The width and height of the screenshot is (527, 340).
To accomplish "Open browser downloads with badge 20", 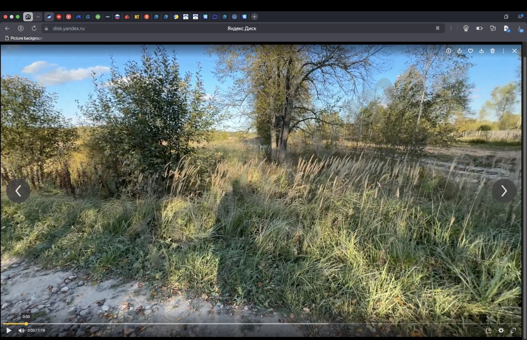I will coord(520,29).
